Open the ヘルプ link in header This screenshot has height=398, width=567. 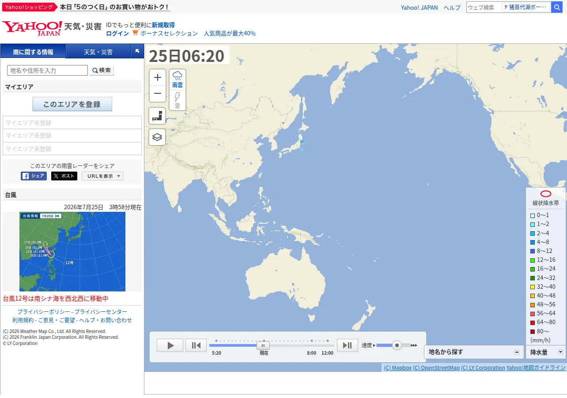tap(452, 8)
